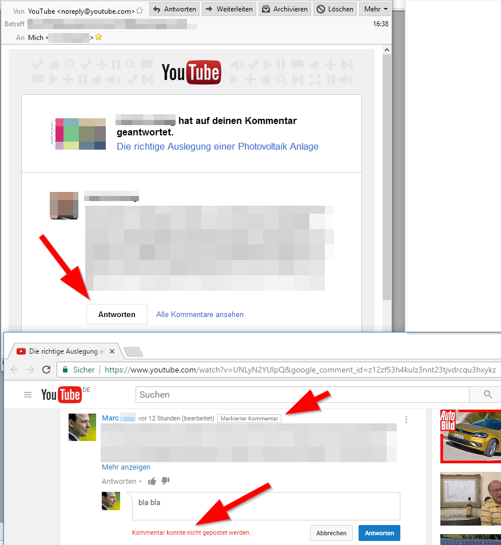The image size is (501, 545).
Task: Expand the comment via Mehr anzeigen
Action: [126, 467]
